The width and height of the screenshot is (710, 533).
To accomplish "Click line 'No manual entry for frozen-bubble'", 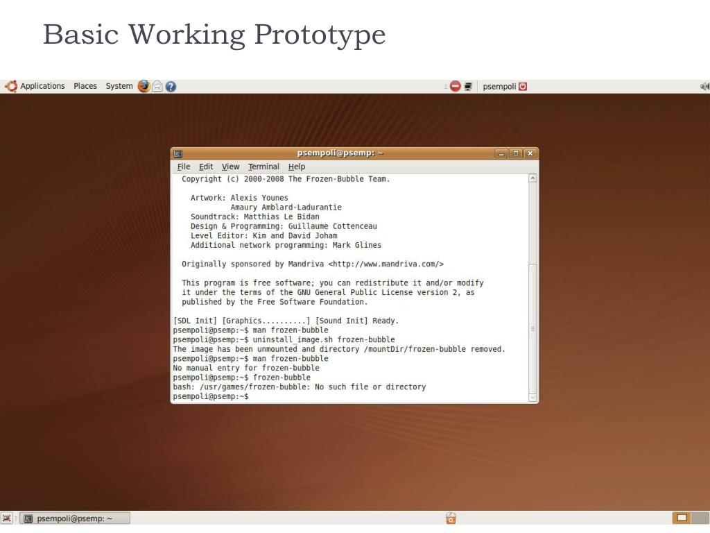I will point(246,368).
